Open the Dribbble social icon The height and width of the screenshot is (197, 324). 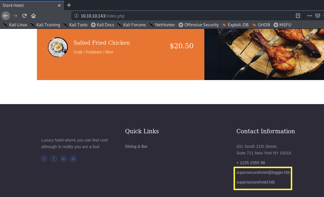point(73,159)
